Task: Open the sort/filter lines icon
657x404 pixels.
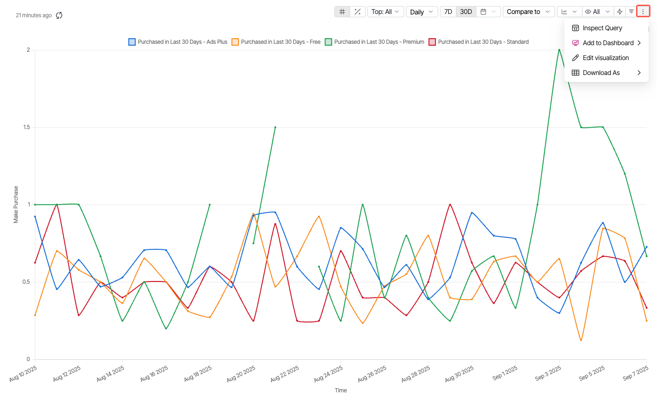Action: click(631, 12)
